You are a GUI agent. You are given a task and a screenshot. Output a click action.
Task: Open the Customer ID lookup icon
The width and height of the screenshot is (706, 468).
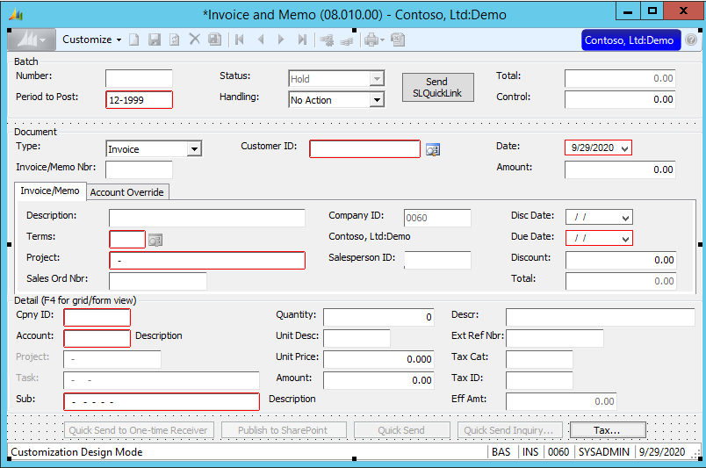(433, 149)
